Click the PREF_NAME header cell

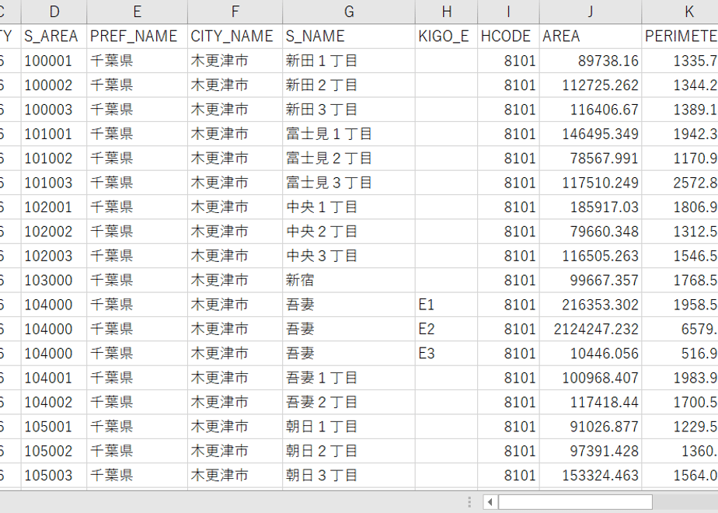tap(137, 37)
